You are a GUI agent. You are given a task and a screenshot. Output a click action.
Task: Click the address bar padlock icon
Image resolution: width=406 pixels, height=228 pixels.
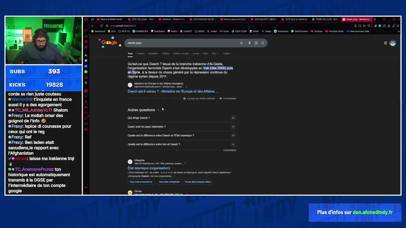(107, 26)
